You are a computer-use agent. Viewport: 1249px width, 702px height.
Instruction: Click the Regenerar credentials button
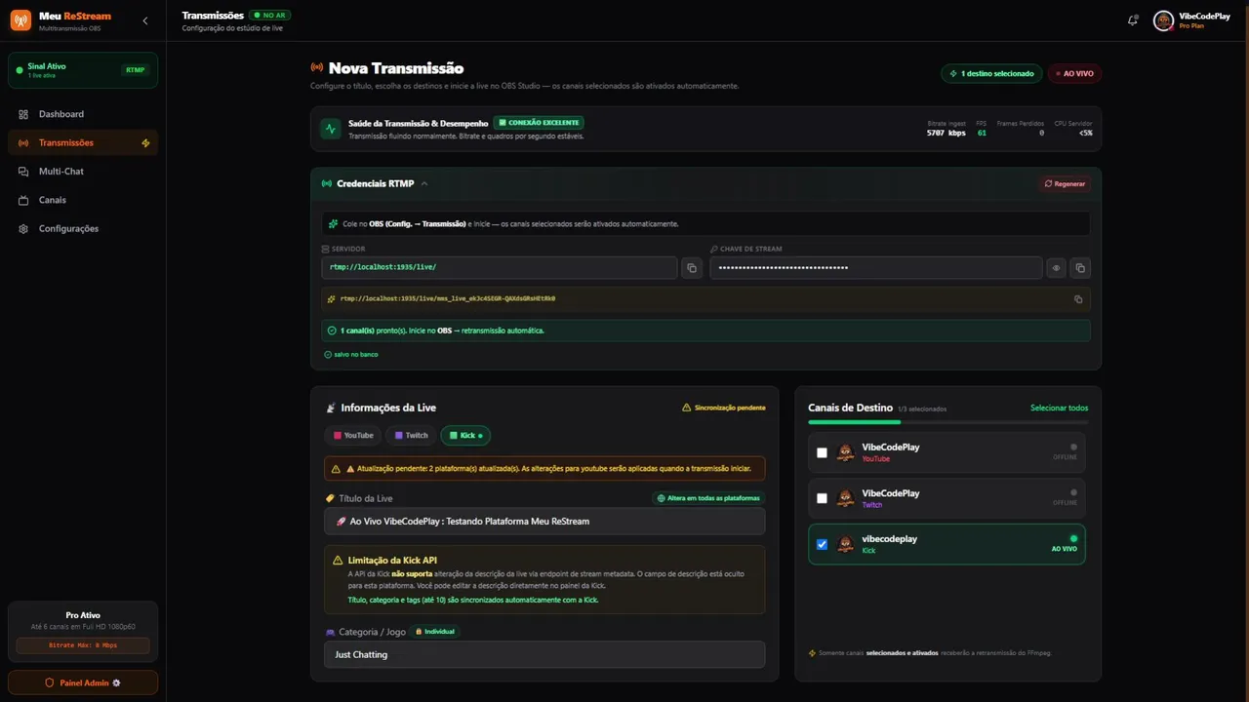click(x=1065, y=183)
